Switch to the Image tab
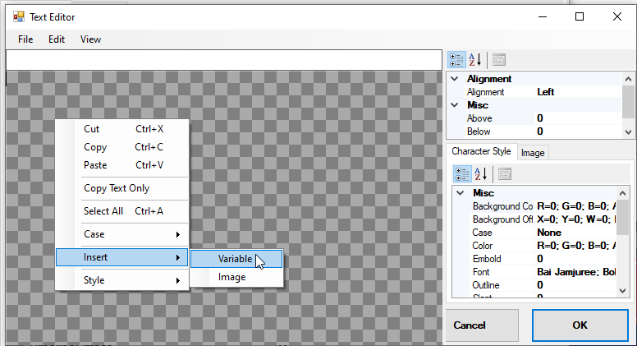Viewport: 637px width, 346px height. click(x=533, y=152)
